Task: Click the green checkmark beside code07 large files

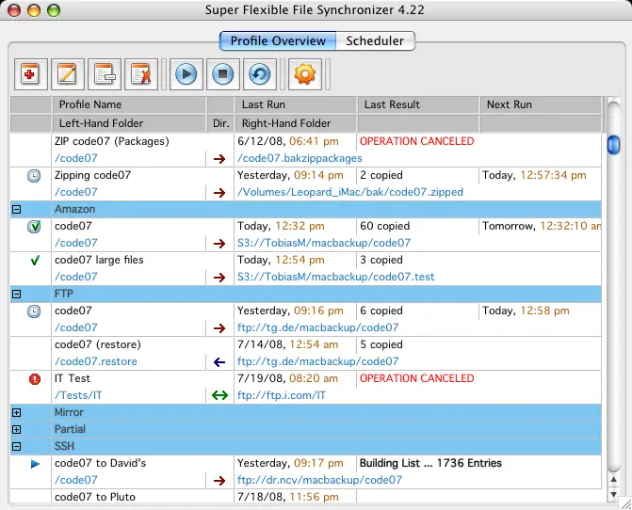Action: point(35,261)
